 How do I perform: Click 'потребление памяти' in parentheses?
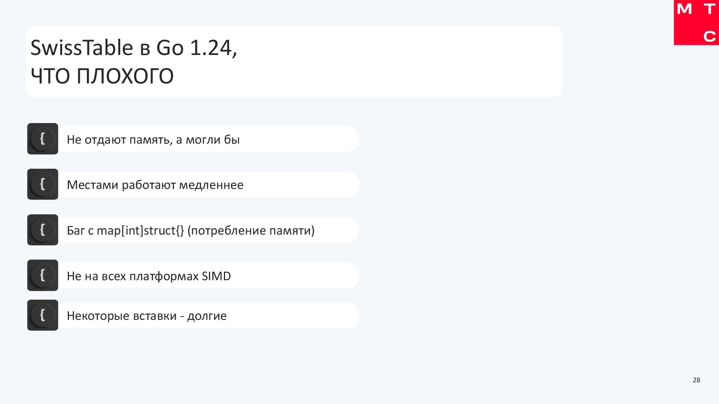[251, 230]
